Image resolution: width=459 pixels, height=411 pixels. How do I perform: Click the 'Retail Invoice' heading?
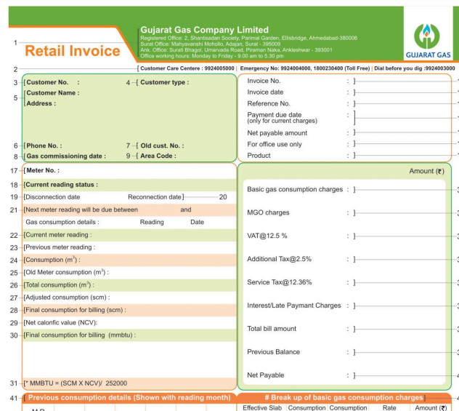73,51
